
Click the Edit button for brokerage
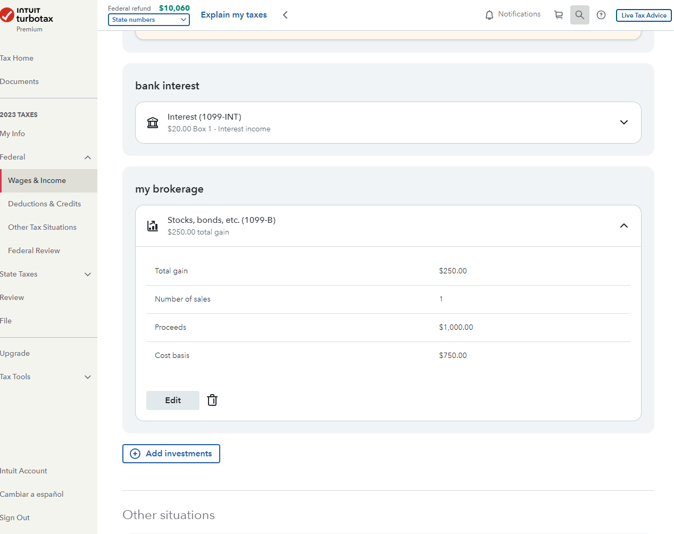(173, 400)
